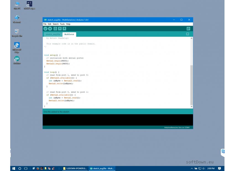The width and height of the screenshot is (235, 171).
Task: Click the 'Serial1.write(inByte);' line
Action: click(61, 101)
